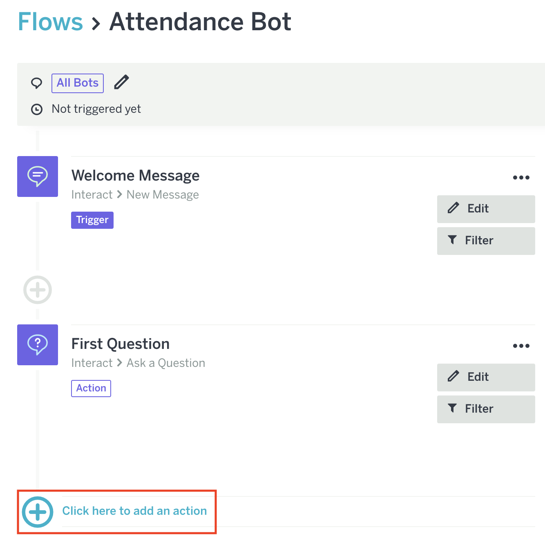The width and height of the screenshot is (545, 554).
Task: Open the First Question title
Action: (x=121, y=344)
